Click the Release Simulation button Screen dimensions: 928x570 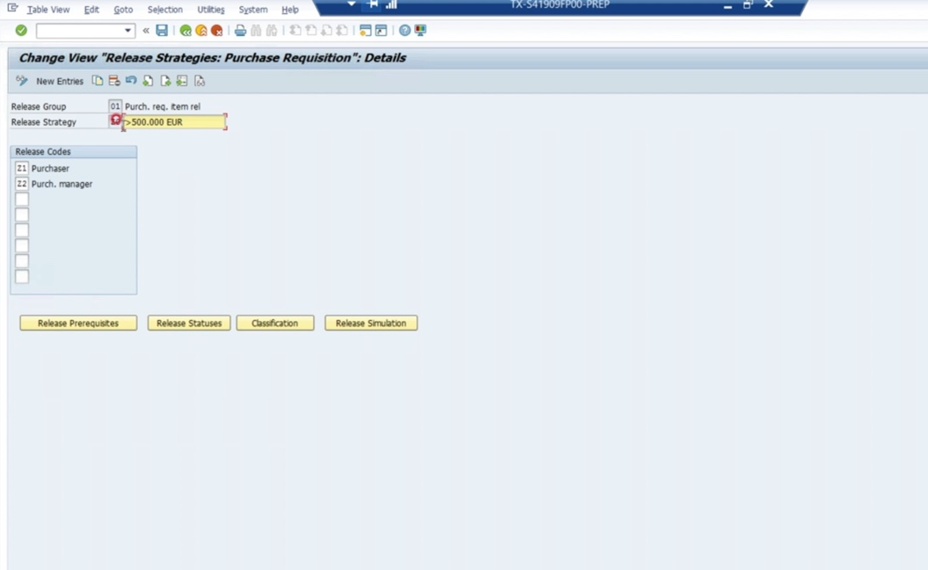point(371,323)
